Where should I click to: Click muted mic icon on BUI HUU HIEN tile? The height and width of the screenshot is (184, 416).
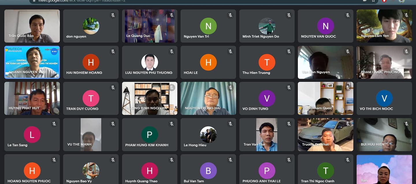click(406, 124)
